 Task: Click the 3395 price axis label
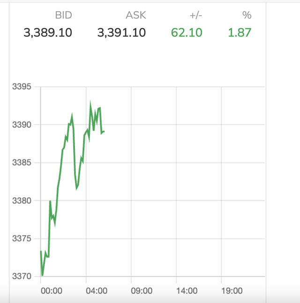point(21,87)
